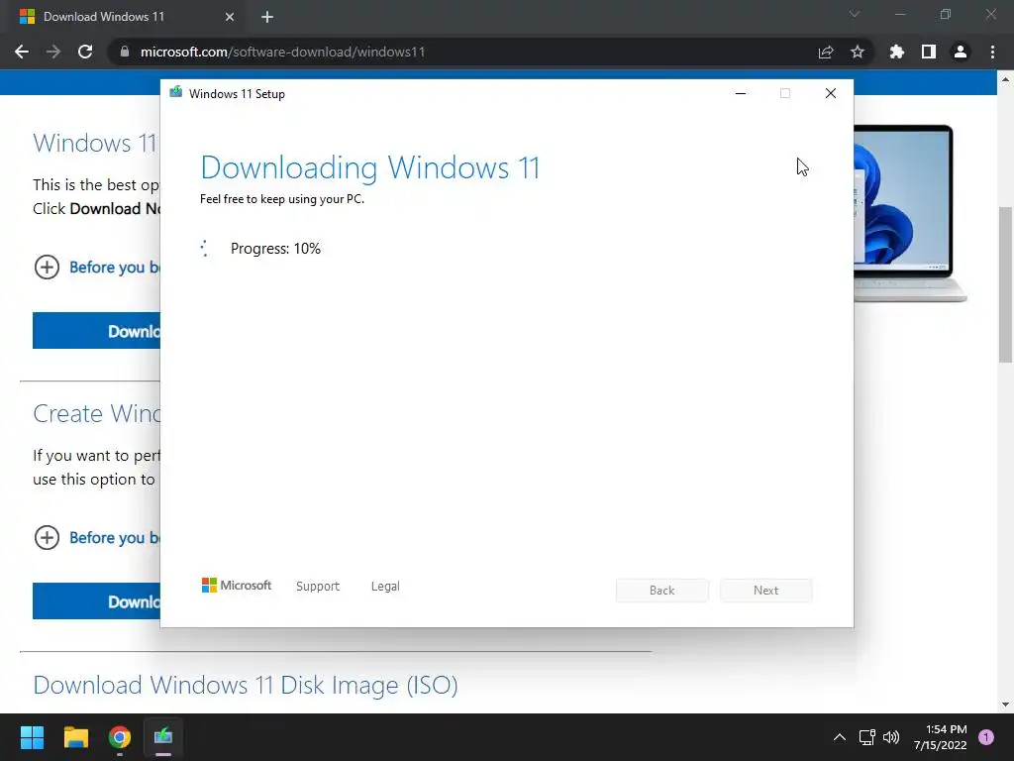Click the Next button in setup dialog

765,591
